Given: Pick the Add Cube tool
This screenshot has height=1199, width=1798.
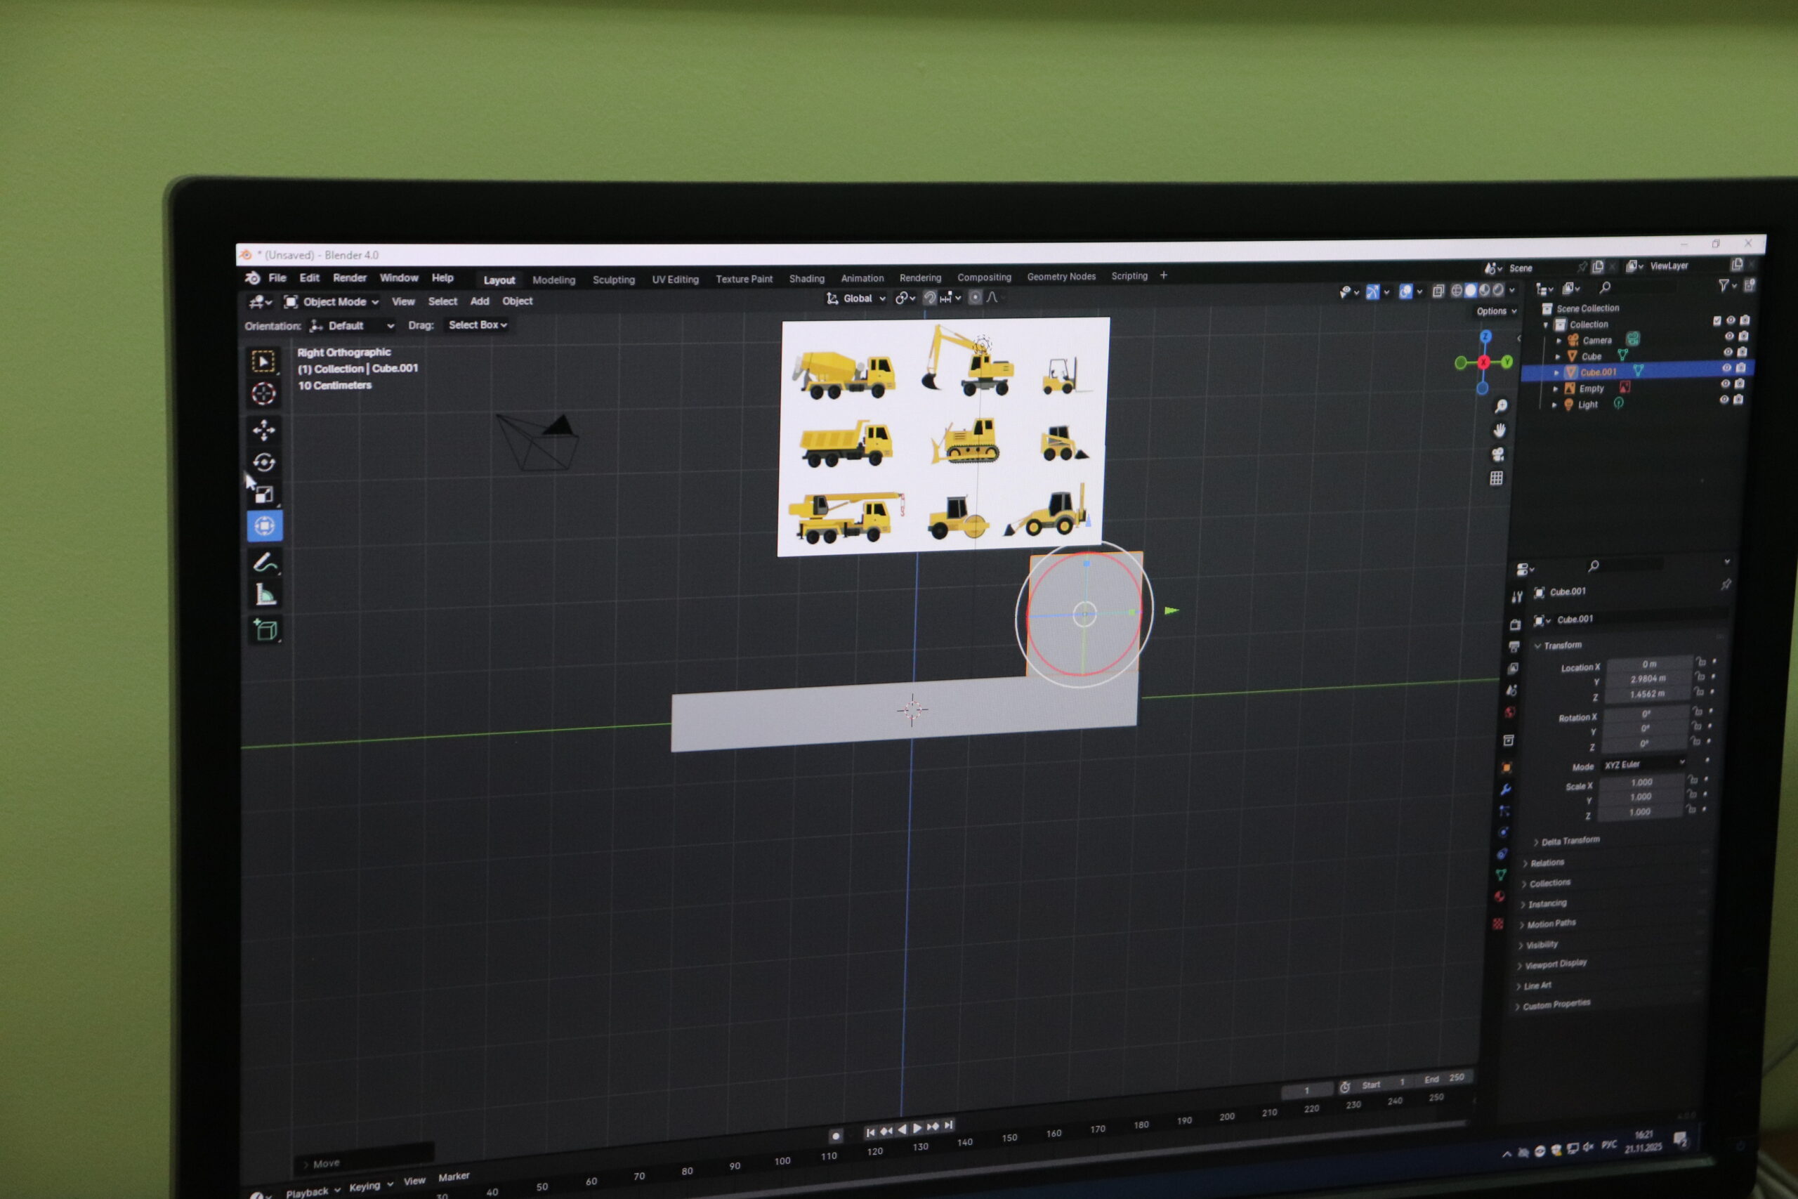Looking at the screenshot, I should pos(265,630).
